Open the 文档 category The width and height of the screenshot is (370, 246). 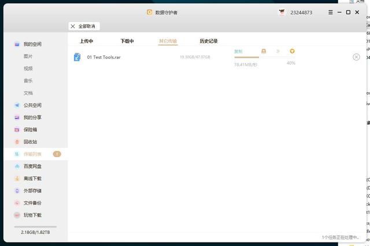pyautogui.click(x=28, y=93)
